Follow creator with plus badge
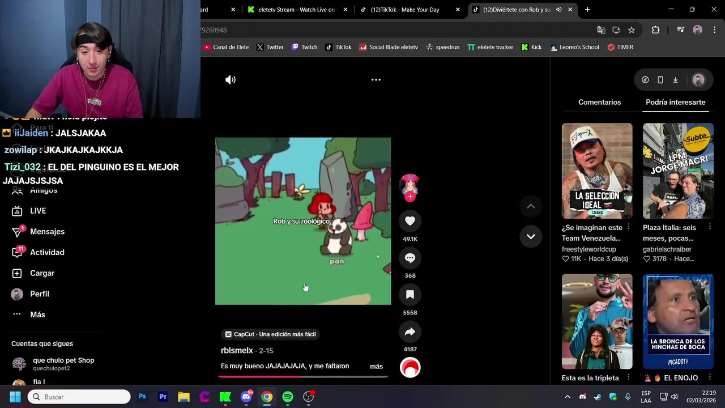725x408 pixels. coord(410,197)
